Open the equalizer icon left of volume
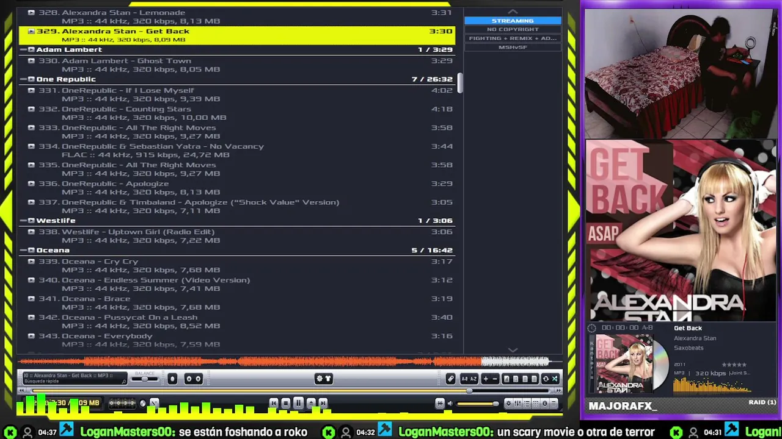The width and height of the screenshot is (782, 439). click(440, 404)
